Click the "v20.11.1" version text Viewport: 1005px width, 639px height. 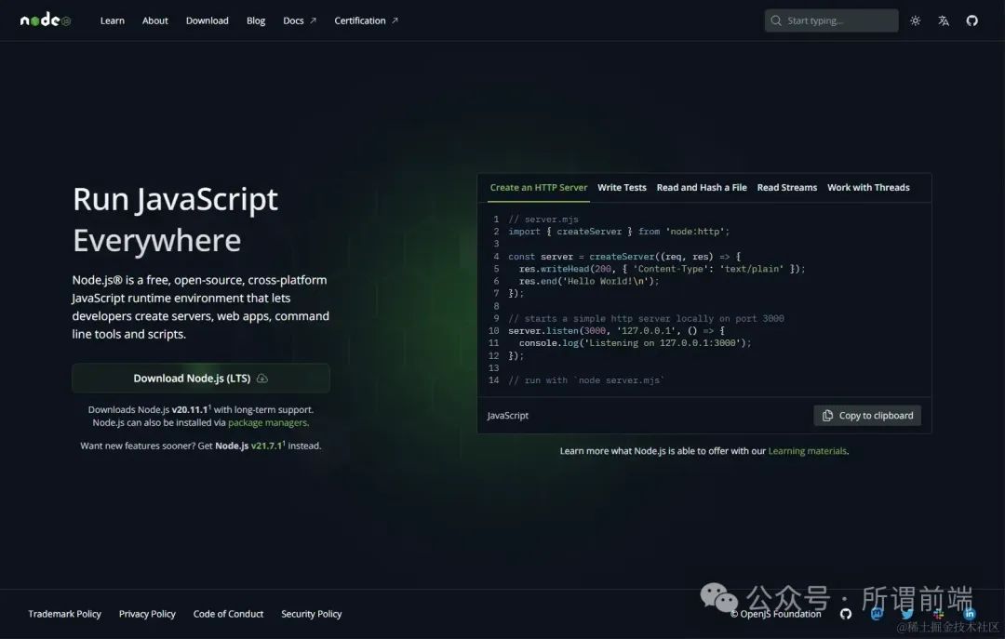pyautogui.click(x=190, y=409)
